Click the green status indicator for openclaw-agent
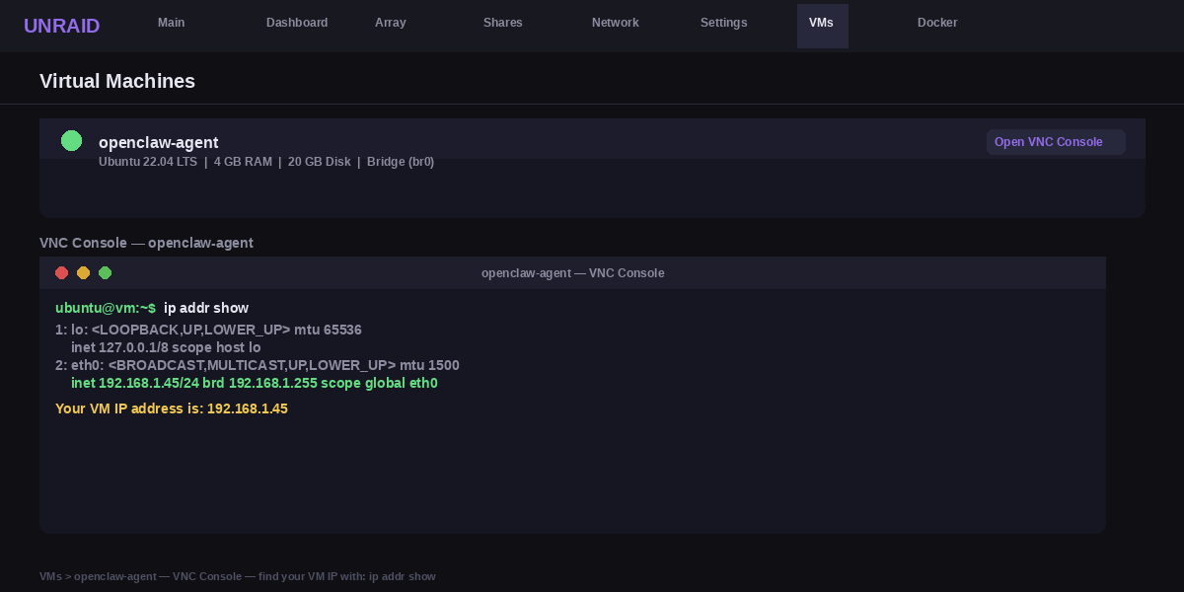 click(x=71, y=141)
